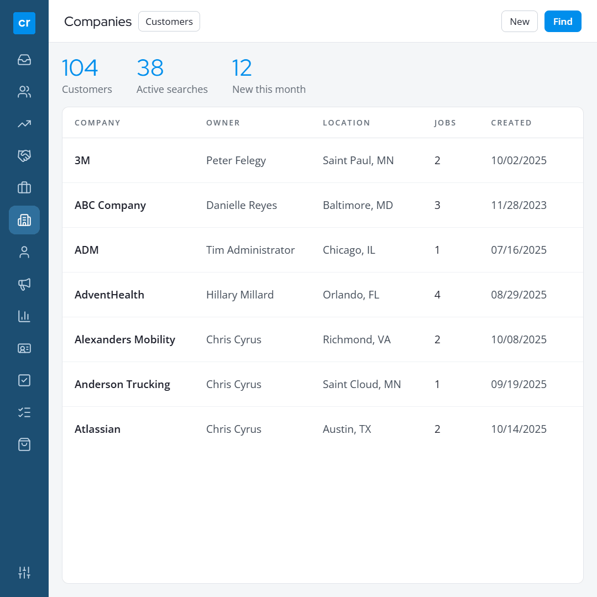Open the ID card icon in sidebar
Viewport: 597px width, 597px height.
click(x=24, y=348)
